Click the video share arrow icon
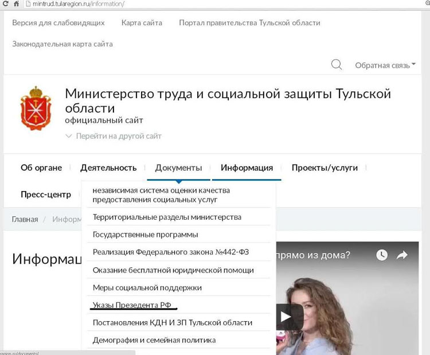The image size is (430, 355). tap(402, 255)
